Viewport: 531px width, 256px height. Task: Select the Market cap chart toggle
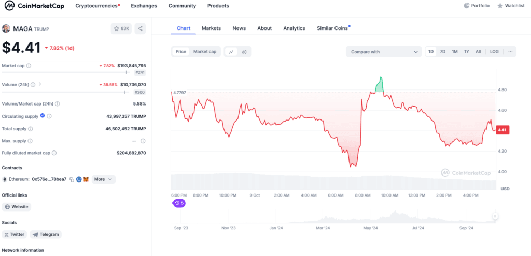pos(205,52)
